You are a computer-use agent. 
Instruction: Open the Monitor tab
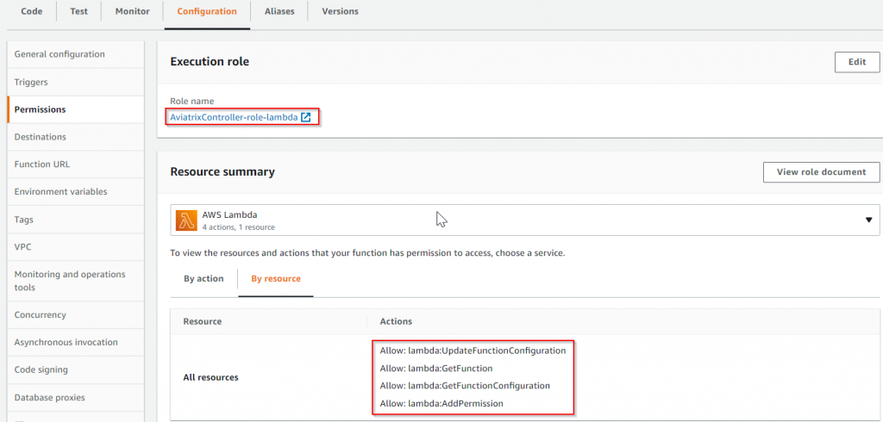[132, 11]
